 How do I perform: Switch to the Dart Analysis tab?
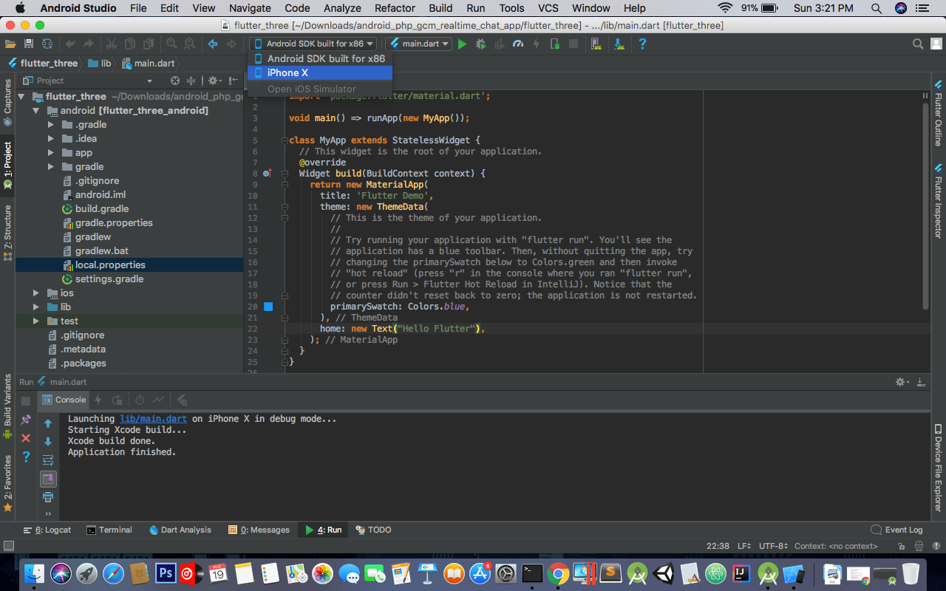tap(180, 530)
